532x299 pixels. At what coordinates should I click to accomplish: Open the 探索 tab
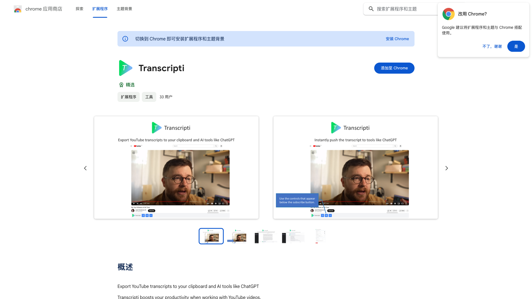80,9
